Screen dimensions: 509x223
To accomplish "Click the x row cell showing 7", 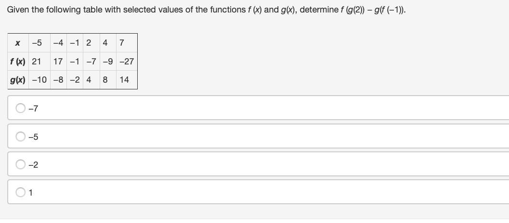I will 121,43.
